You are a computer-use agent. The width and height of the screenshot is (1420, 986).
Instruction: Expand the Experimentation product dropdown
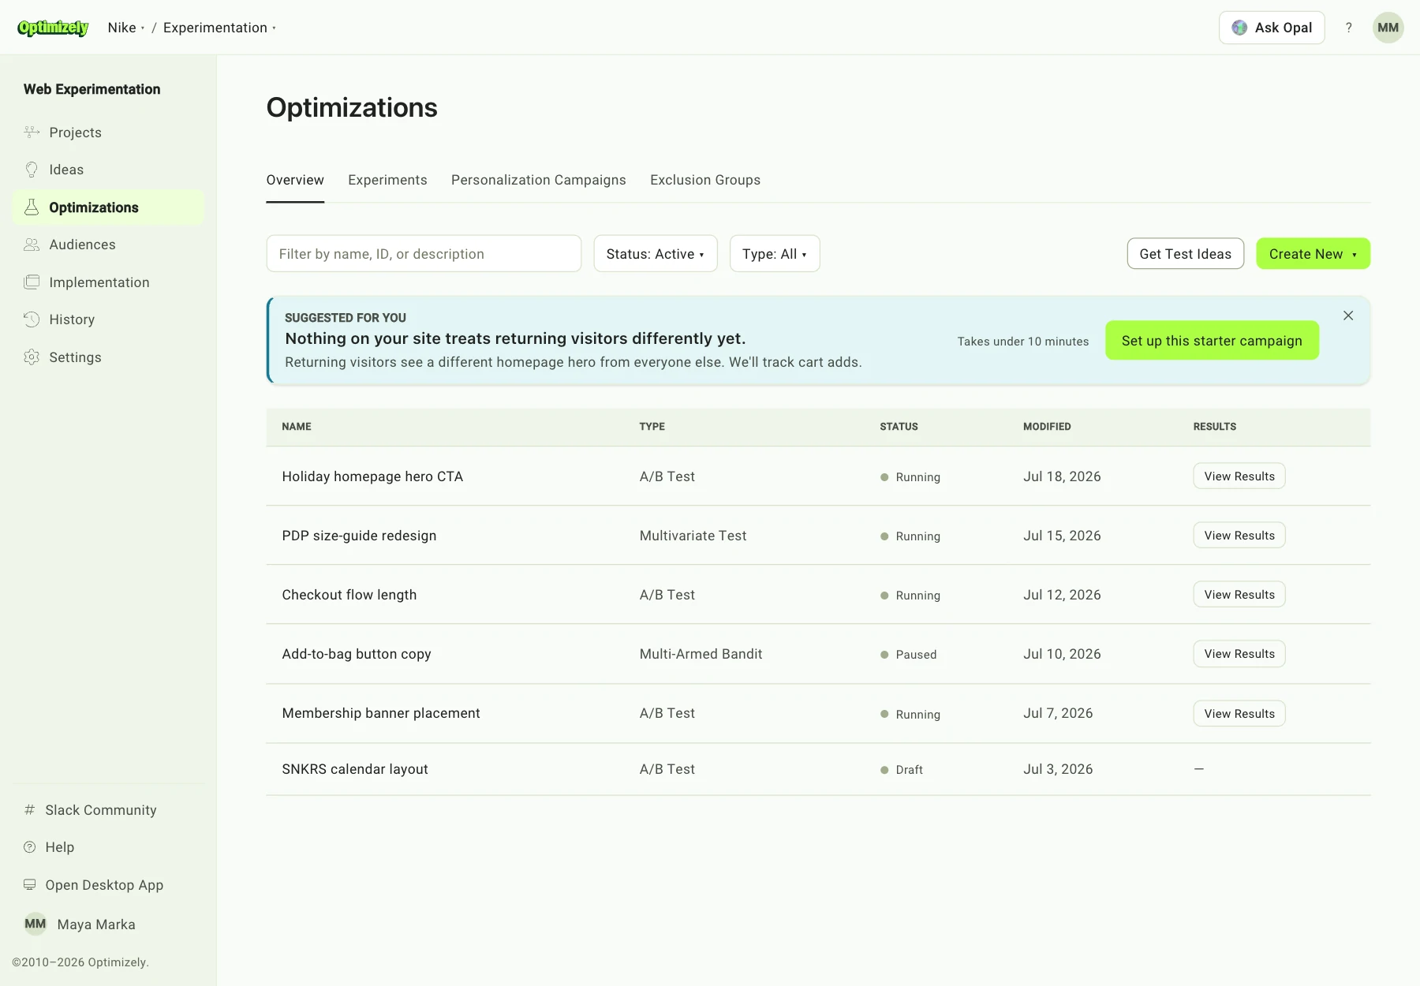click(220, 28)
